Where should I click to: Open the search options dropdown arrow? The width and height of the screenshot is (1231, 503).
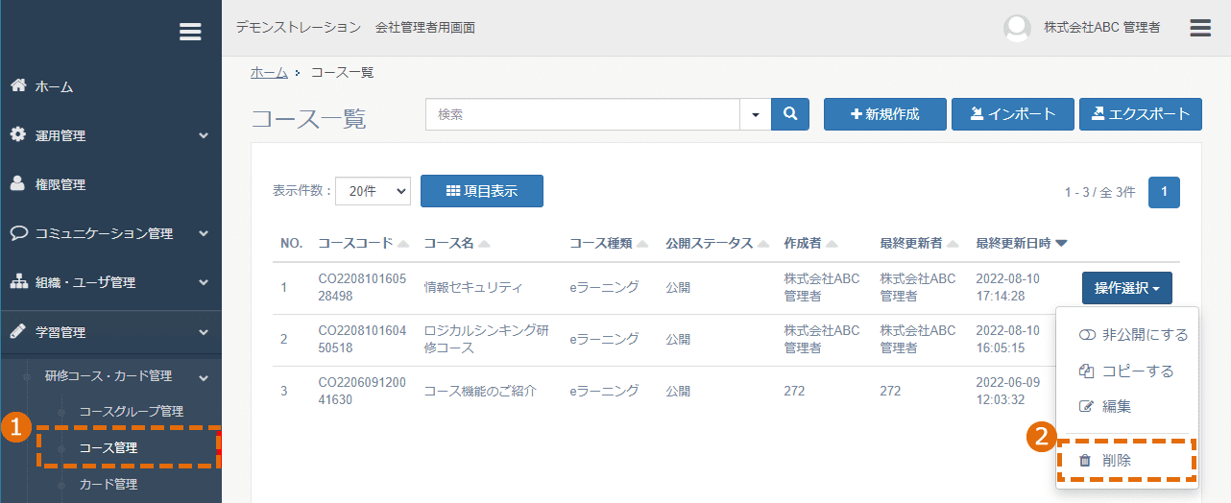pyautogui.click(x=755, y=114)
